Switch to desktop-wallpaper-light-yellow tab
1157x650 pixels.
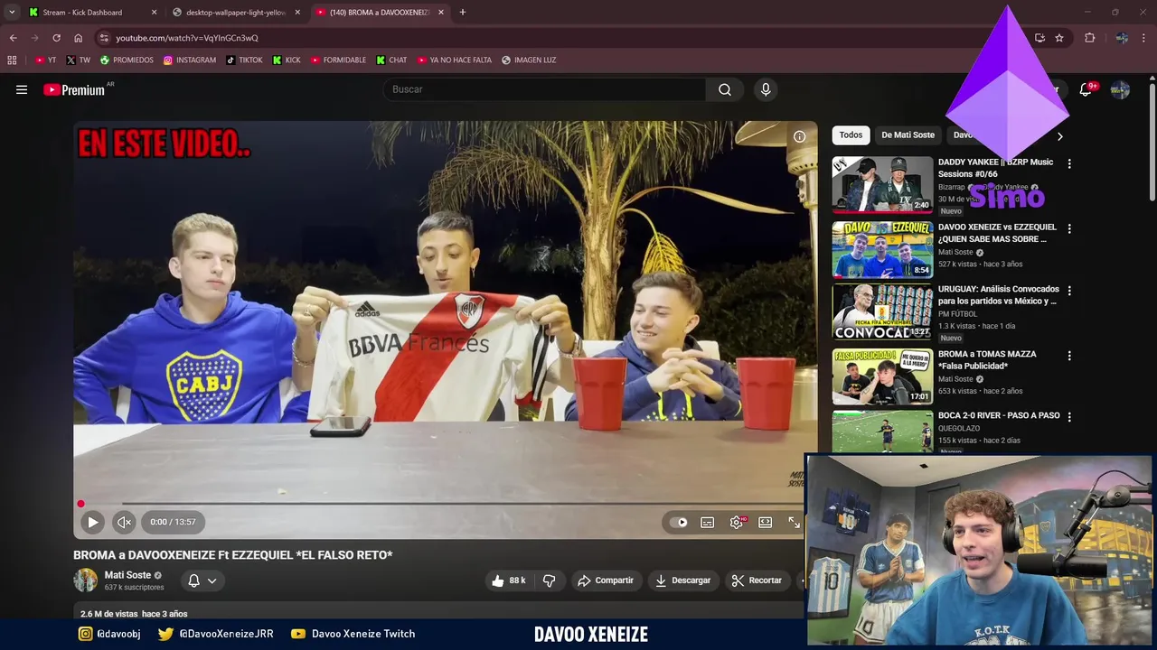(235, 13)
